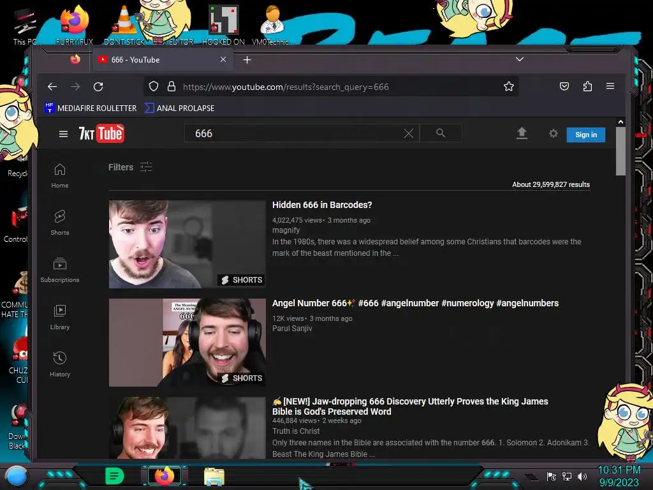This screenshot has width=653, height=490.
Task: Reload the page with the refresh icon
Action: 98,87
